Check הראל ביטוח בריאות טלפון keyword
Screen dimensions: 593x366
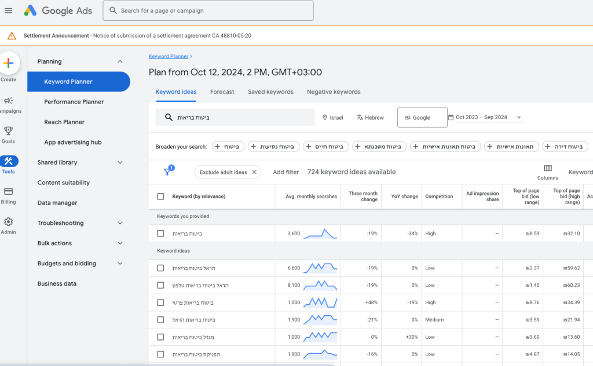161,285
